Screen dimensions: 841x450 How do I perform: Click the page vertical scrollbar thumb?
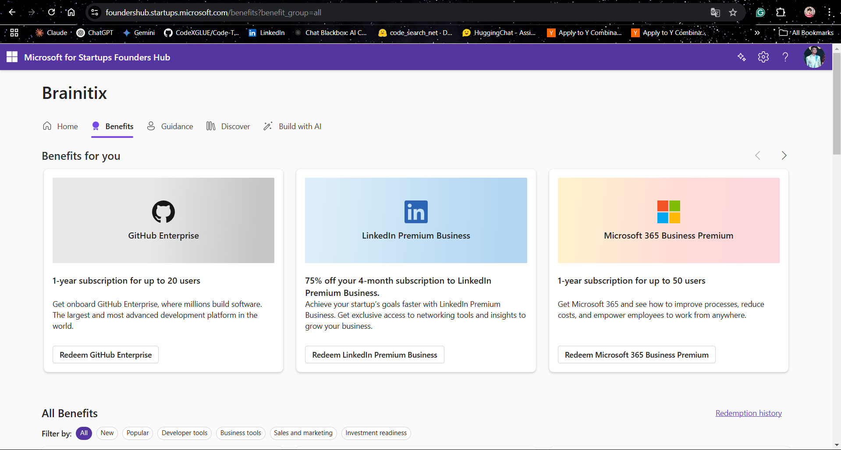(x=837, y=103)
